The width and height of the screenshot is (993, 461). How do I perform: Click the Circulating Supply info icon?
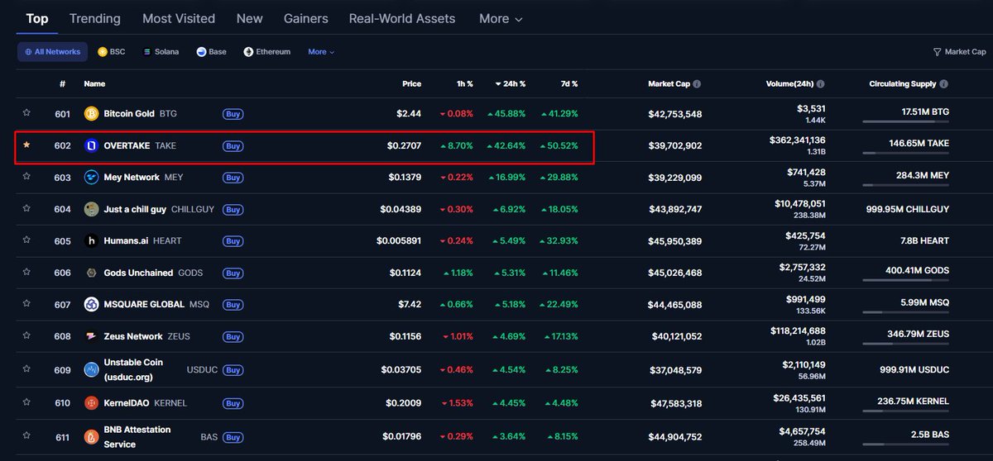click(944, 84)
